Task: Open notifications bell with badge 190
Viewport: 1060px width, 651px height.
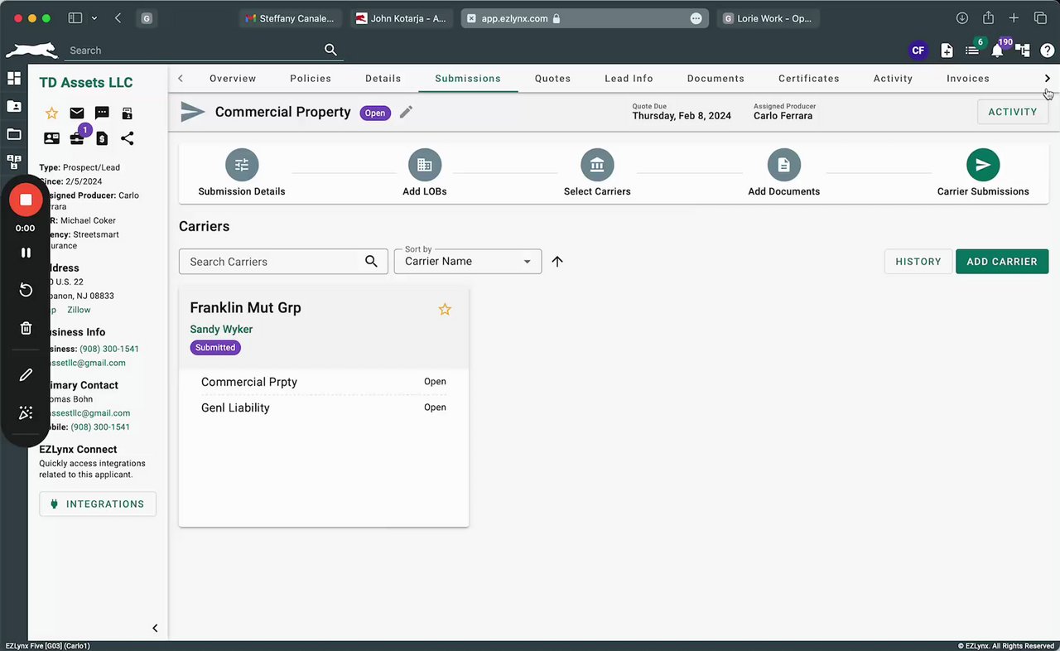Action: (x=997, y=51)
